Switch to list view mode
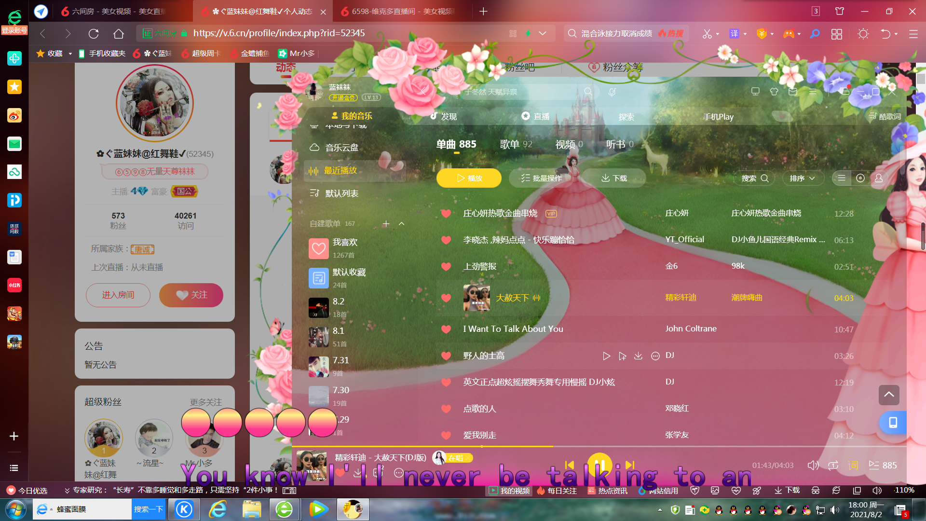 (842, 178)
